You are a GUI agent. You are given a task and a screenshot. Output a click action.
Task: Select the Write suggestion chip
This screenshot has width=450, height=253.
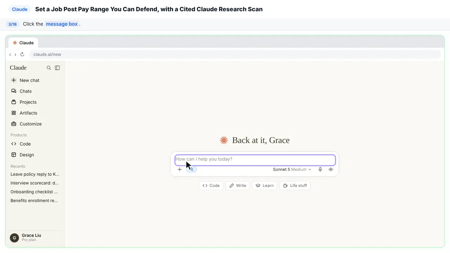[238, 186]
